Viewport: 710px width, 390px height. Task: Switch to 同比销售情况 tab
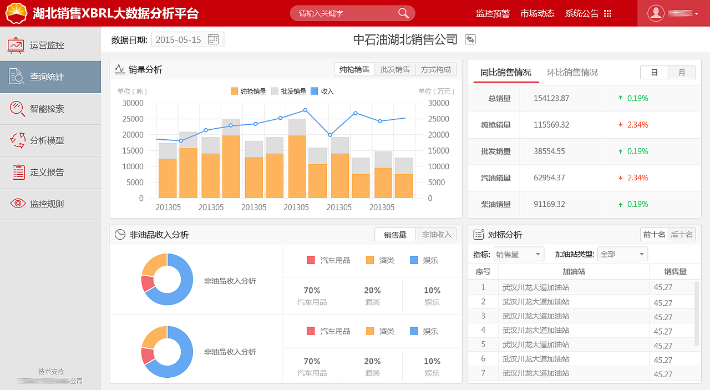click(x=506, y=73)
